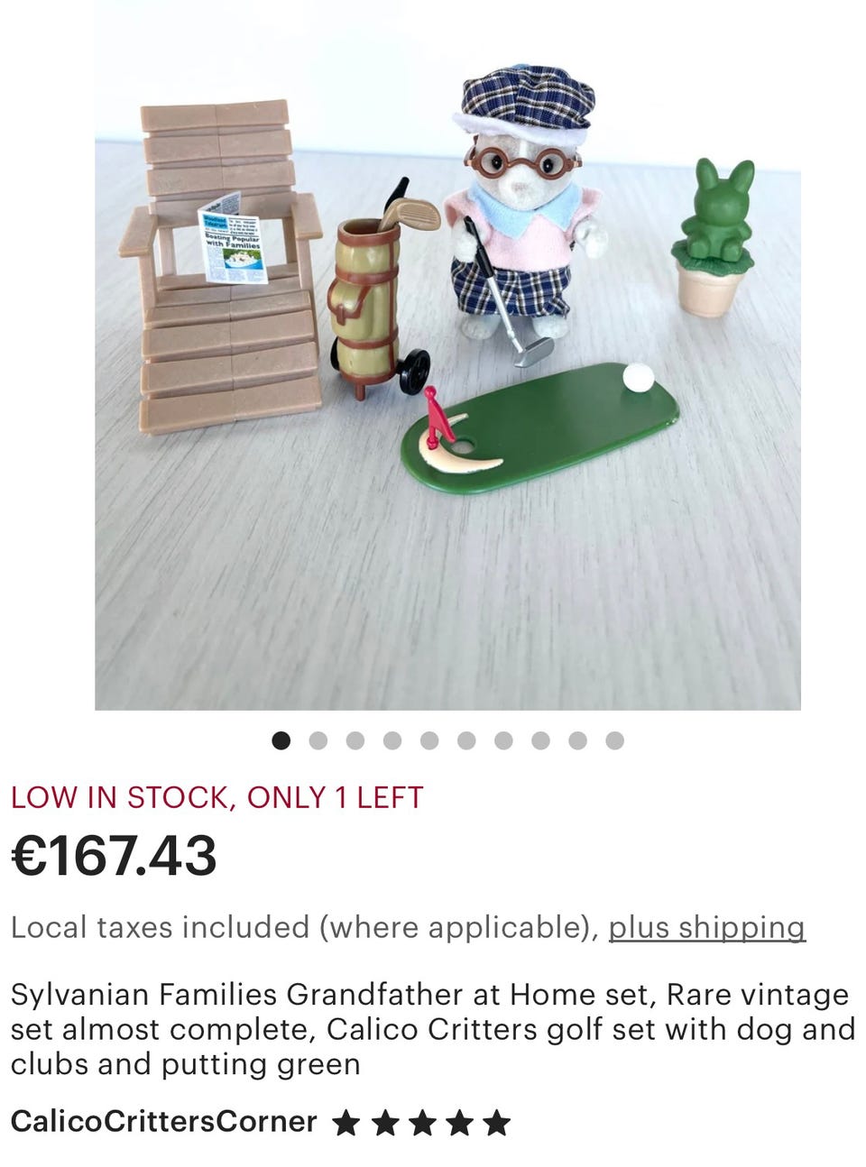Jump to the third image dot
The height and width of the screenshot is (1167, 866).
tap(355, 740)
